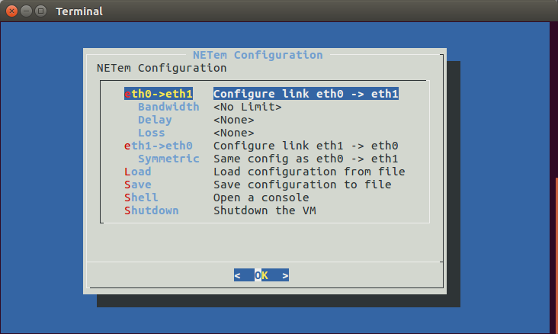This screenshot has height=334, width=558.
Task: Click the OK button
Action: coord(261,275)
